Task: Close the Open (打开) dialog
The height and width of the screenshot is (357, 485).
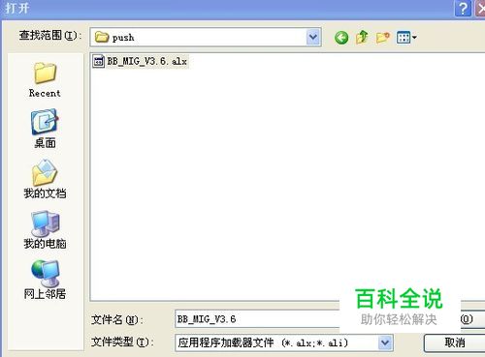Action: (480, 8)
